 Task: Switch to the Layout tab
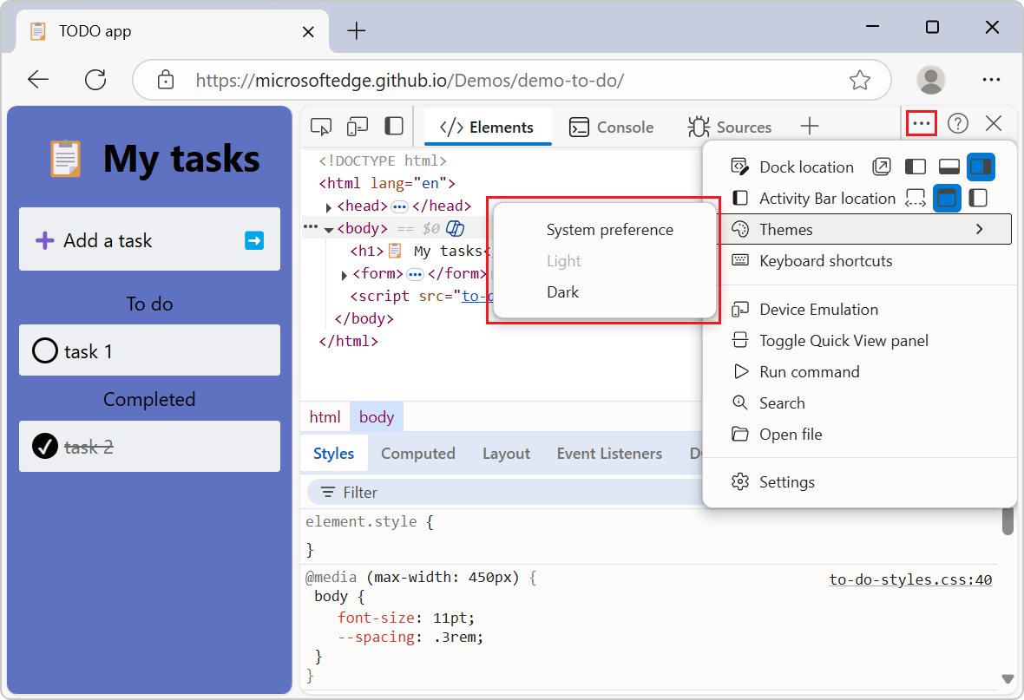506,453
